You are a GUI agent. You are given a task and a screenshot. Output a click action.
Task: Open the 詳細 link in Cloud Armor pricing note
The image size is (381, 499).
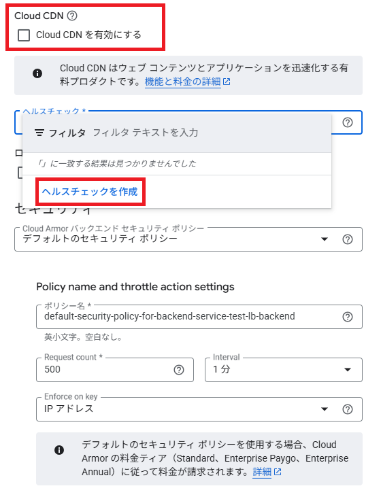pos(262,472)
